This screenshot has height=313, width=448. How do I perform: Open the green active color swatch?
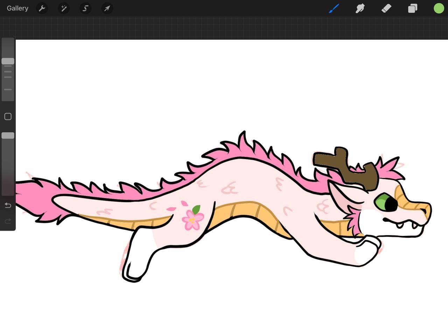(x=439, y=8)
